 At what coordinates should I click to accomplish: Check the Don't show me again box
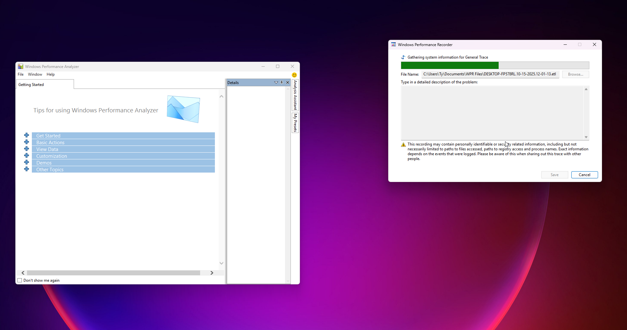coord(20,280)
